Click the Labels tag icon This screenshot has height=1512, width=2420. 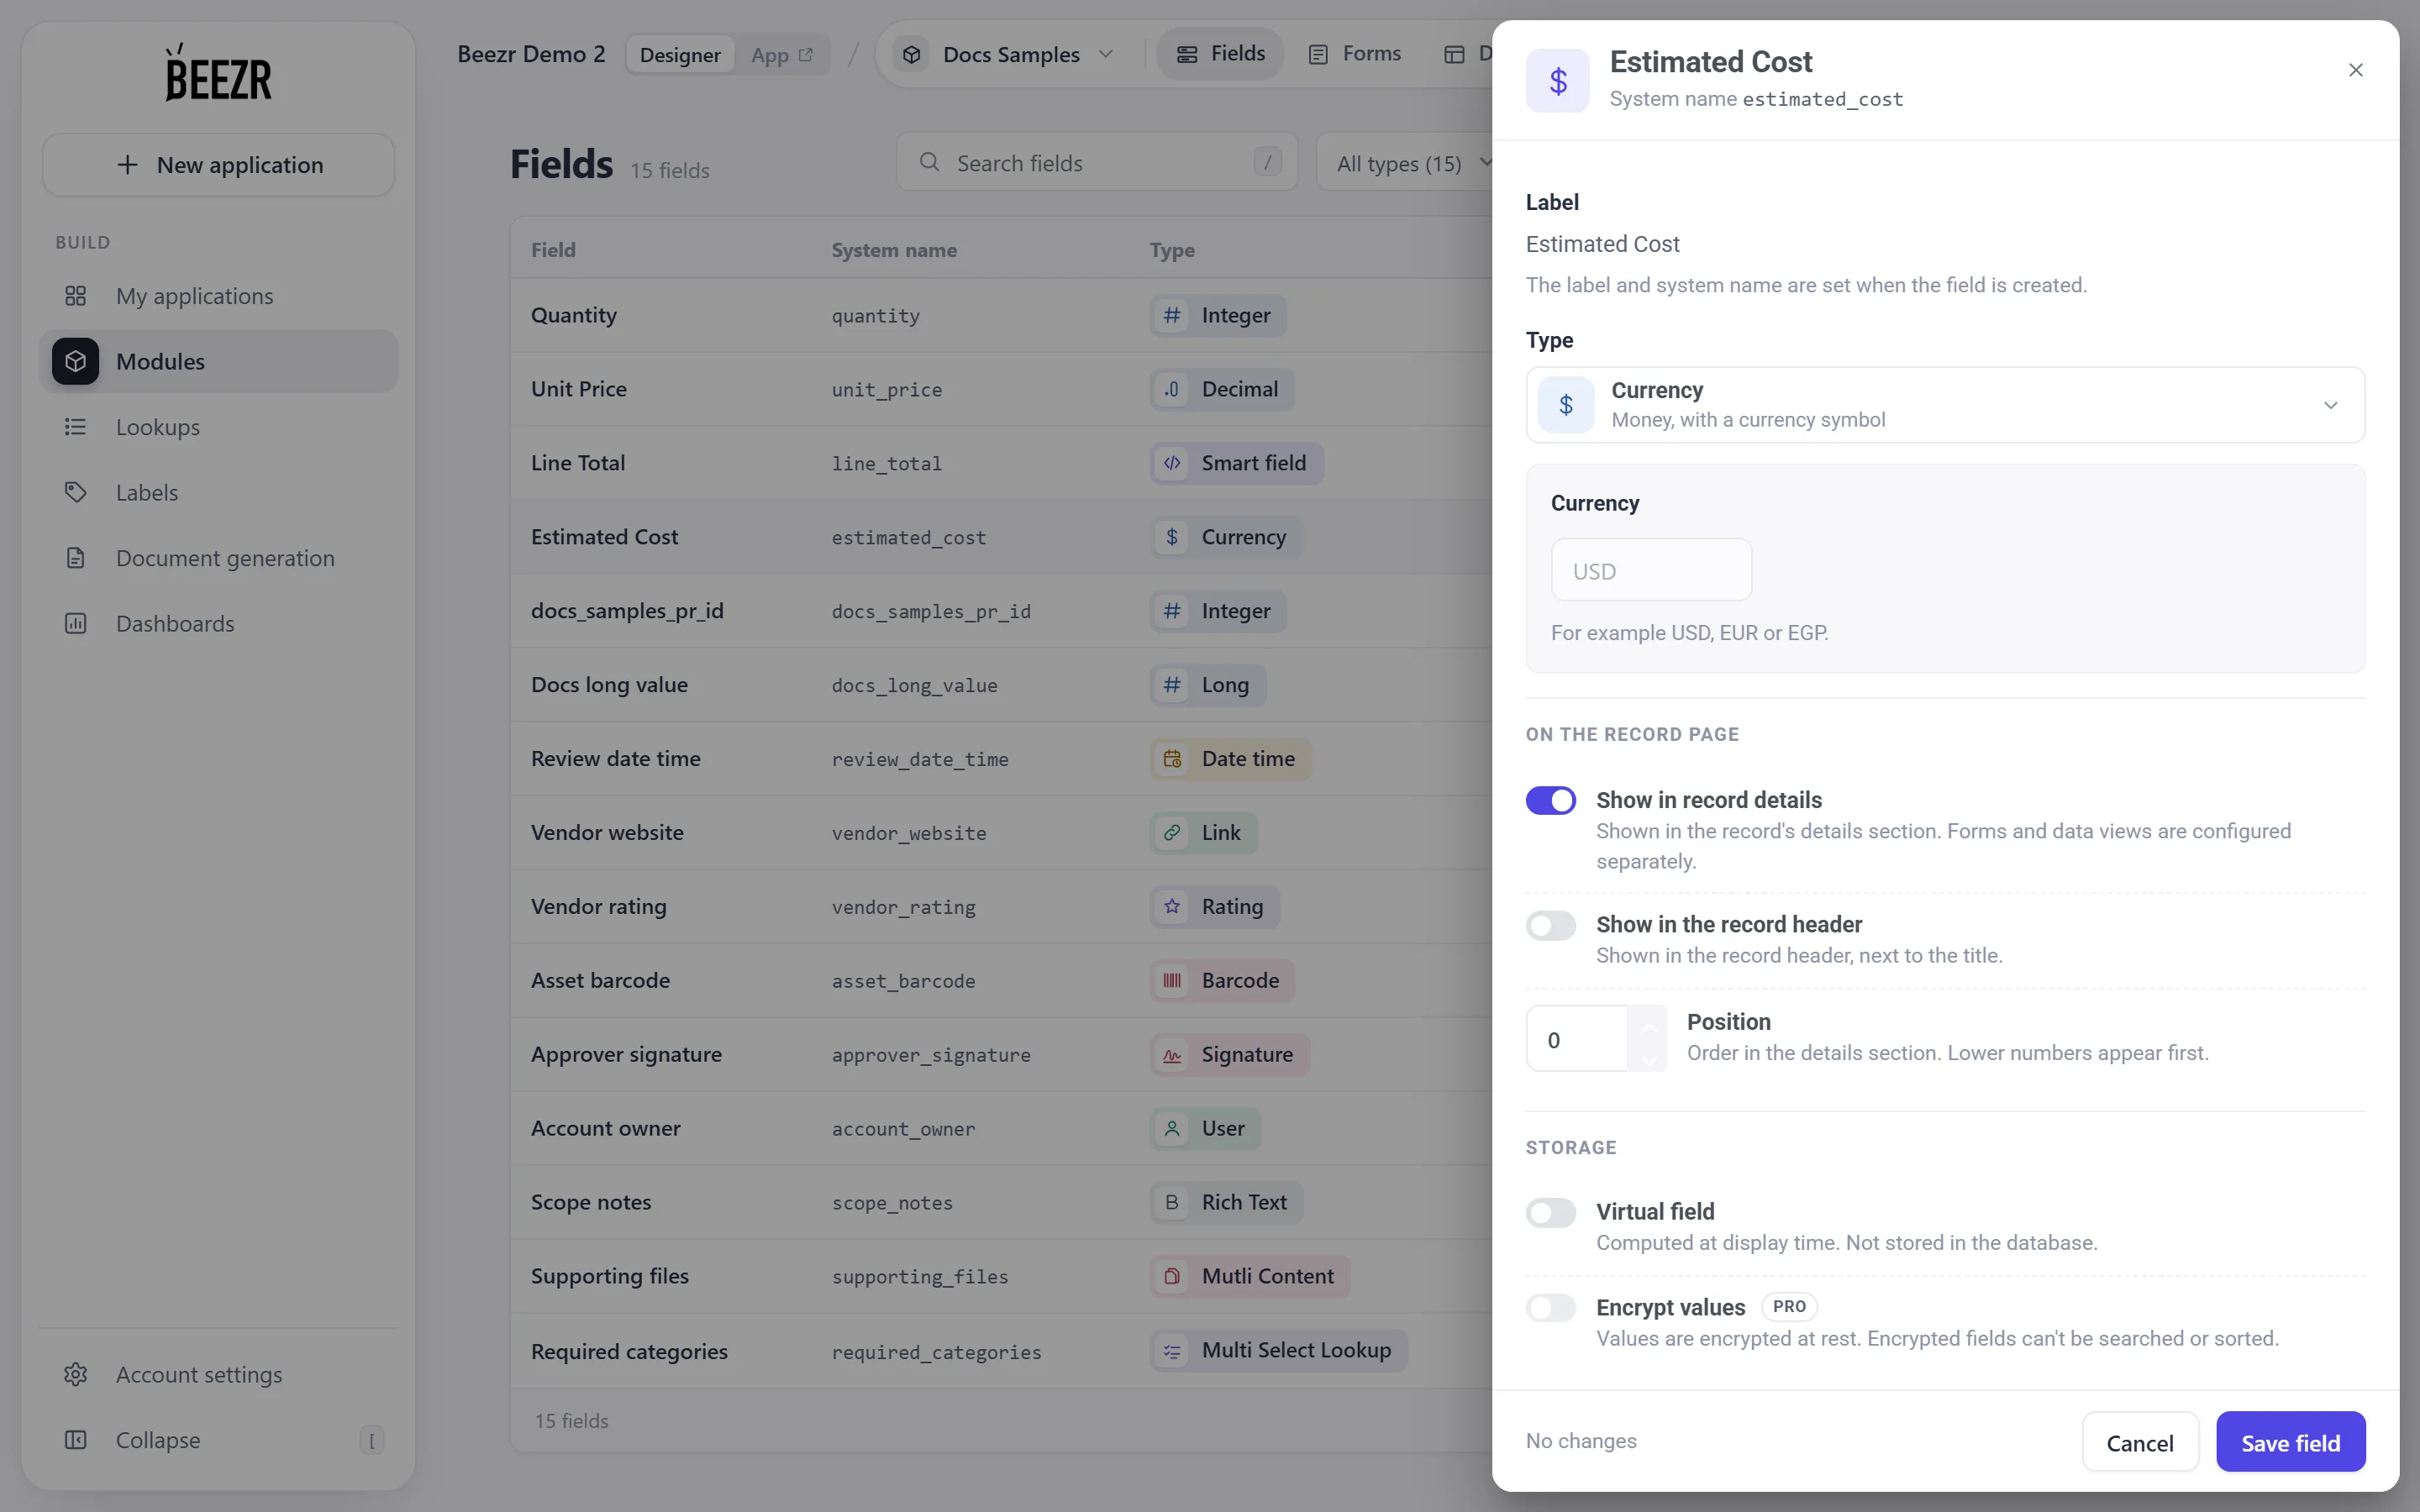[75, 492]
